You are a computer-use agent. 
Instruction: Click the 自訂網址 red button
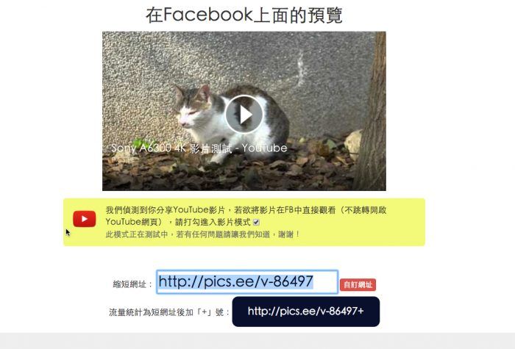(x=358, y=284)
